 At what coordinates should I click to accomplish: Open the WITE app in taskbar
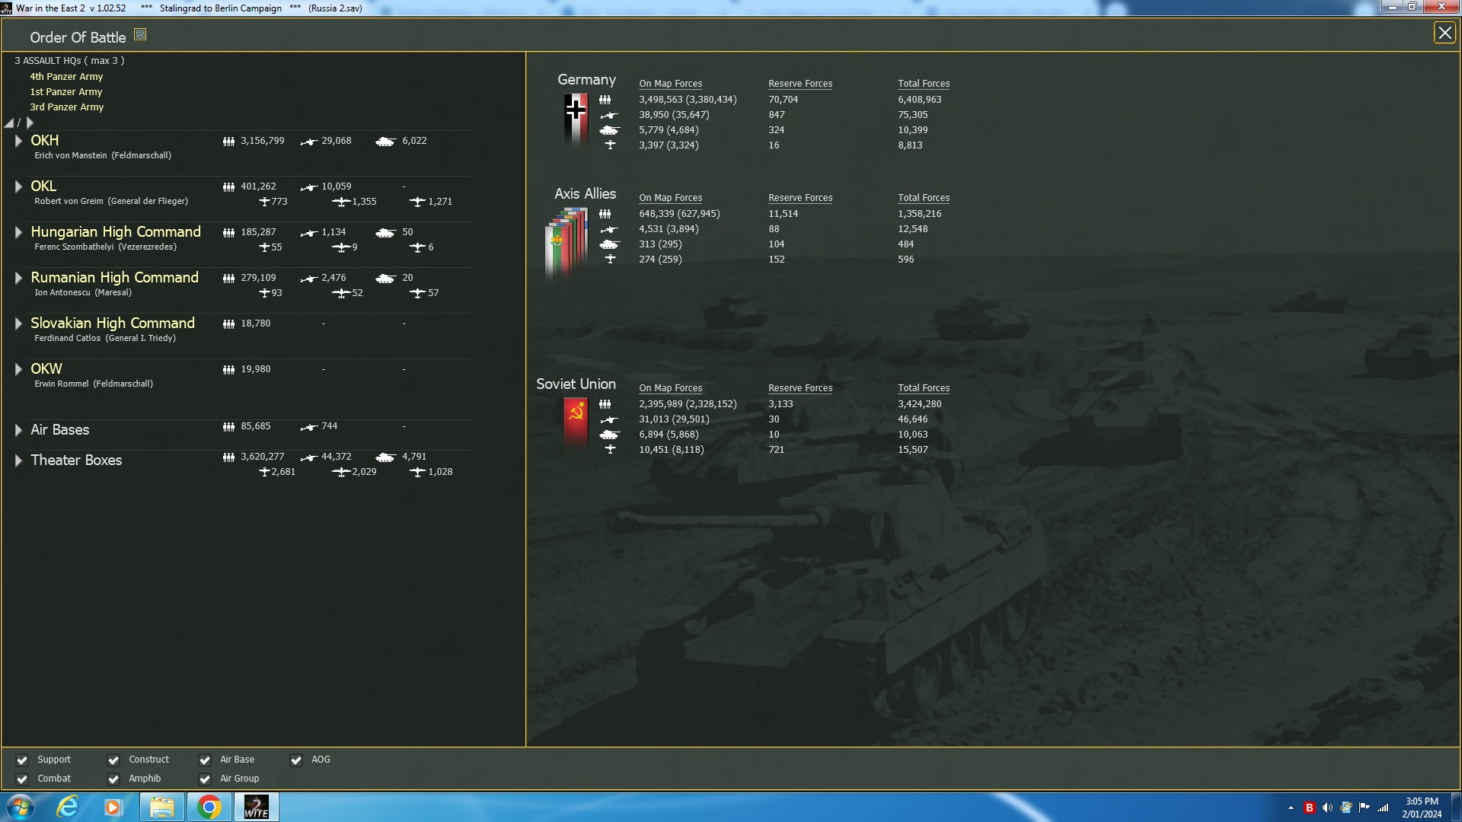coord(256,807)
